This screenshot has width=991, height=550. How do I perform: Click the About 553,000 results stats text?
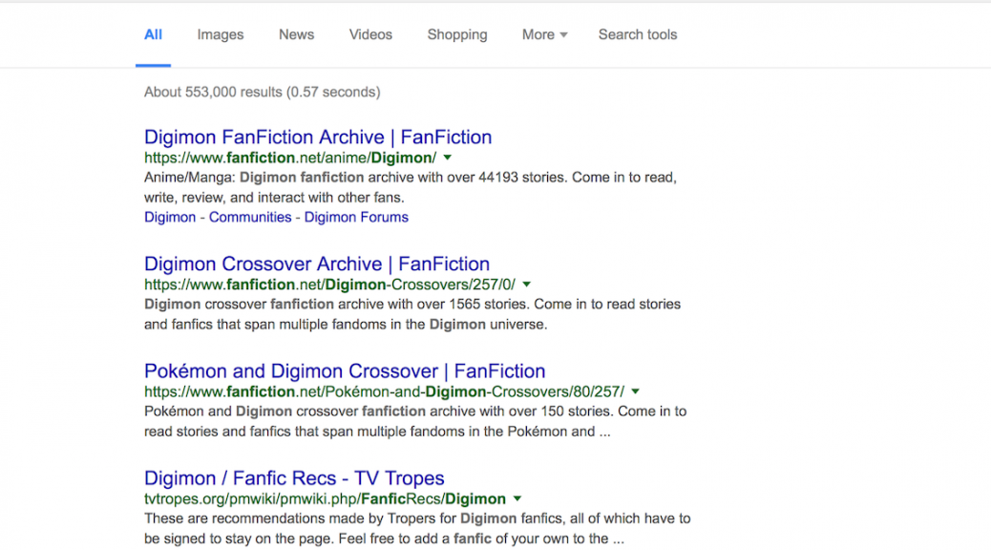[x=262, y=92]
